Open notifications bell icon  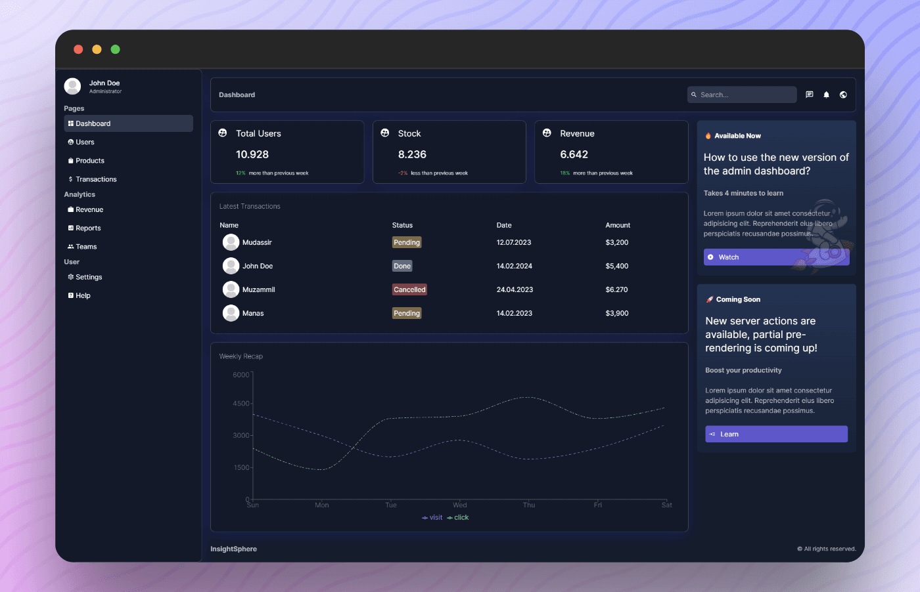click(826, 95)
